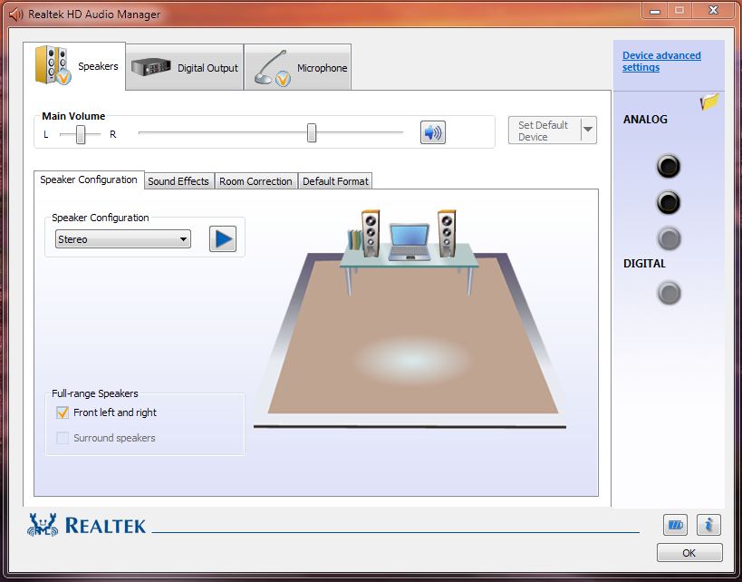The width and height of the screenshot is (742, 582).
Task: Click the Realtek crab logo
Action: click(x=43, y=525)
